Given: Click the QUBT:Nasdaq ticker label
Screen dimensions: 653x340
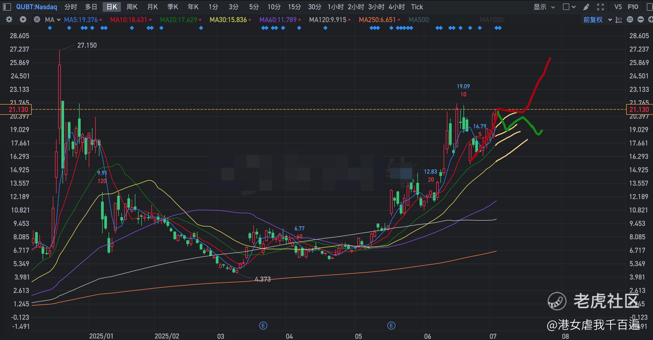Looking at the screenshot, I should [36, 7].
